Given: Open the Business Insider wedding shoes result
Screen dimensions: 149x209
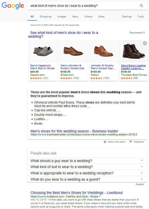Looking at the screenshot, I should pyautogui.click(x=74, y=131).
